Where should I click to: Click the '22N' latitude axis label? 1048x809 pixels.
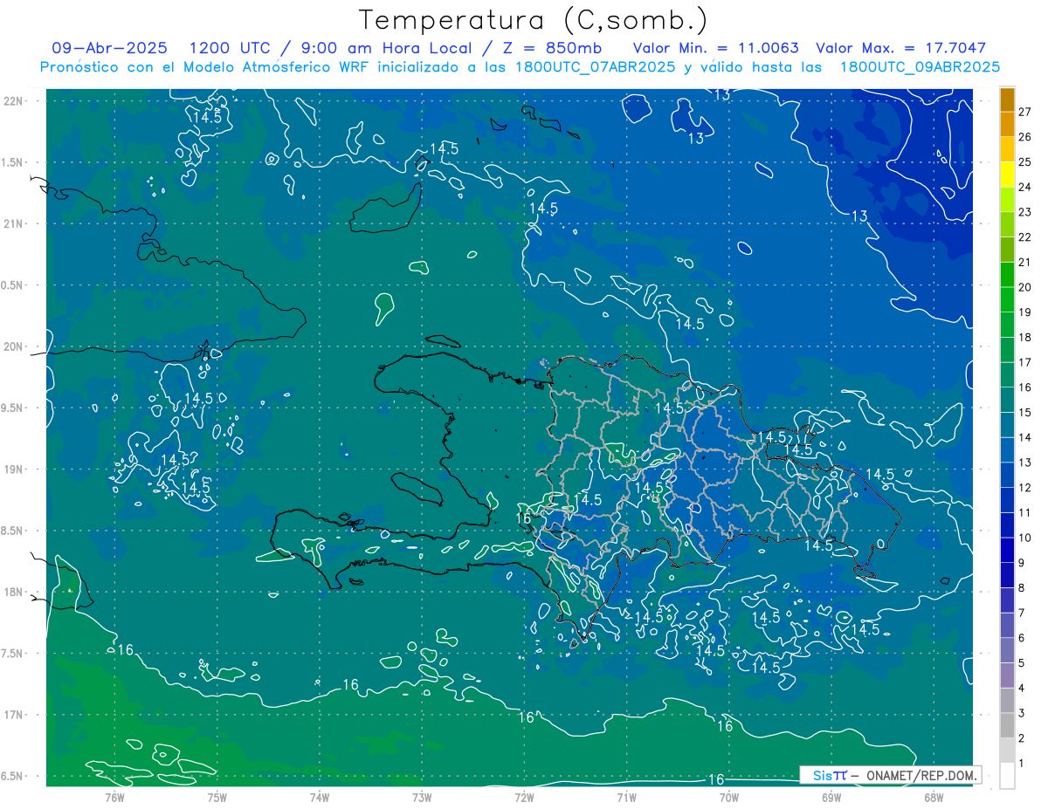click(12, 101)
